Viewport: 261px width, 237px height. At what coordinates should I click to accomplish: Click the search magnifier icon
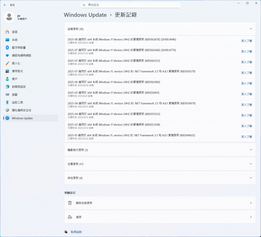(84, 5)
